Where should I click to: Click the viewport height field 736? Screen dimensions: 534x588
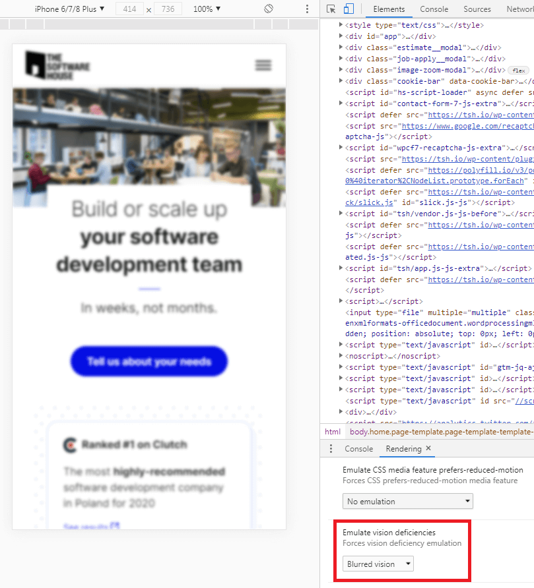point(168,9)
